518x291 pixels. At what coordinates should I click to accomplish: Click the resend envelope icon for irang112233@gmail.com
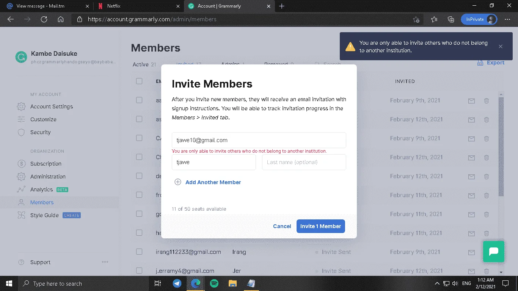pyautogui.click(x=471, y=252)
